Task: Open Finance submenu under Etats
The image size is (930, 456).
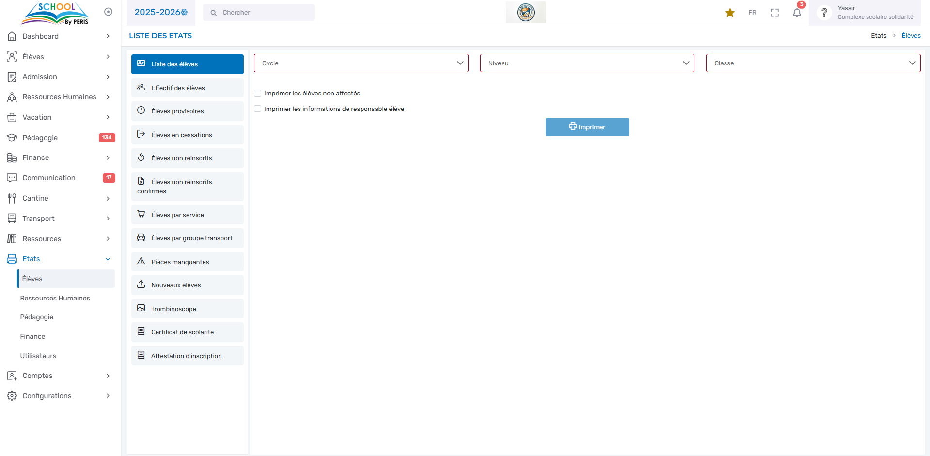Action: (x=32, y=336)
